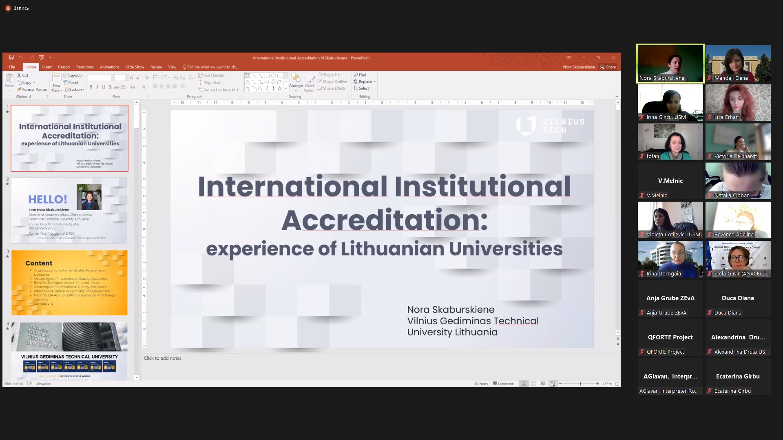Toggle the Comments pane button
Image resolution: width=783 pixels, height=440 pixels.
(x=504, y=384)
